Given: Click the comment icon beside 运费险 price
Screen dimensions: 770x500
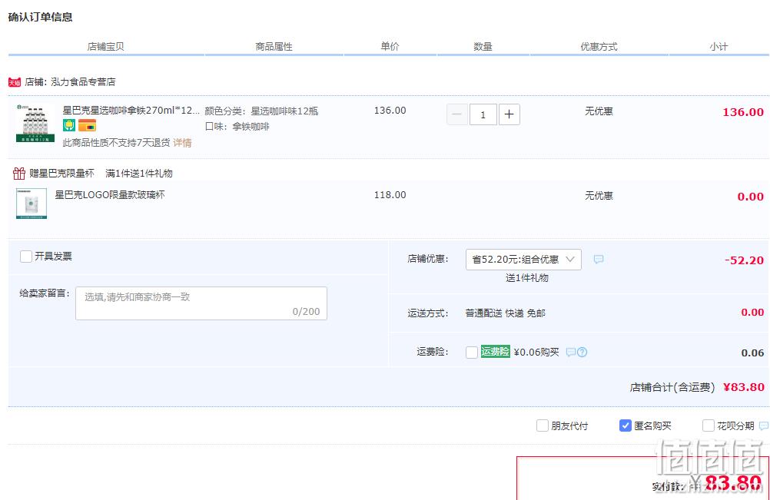Looking at the screenshot, I should pyautogui.click(x=571, y=352).
